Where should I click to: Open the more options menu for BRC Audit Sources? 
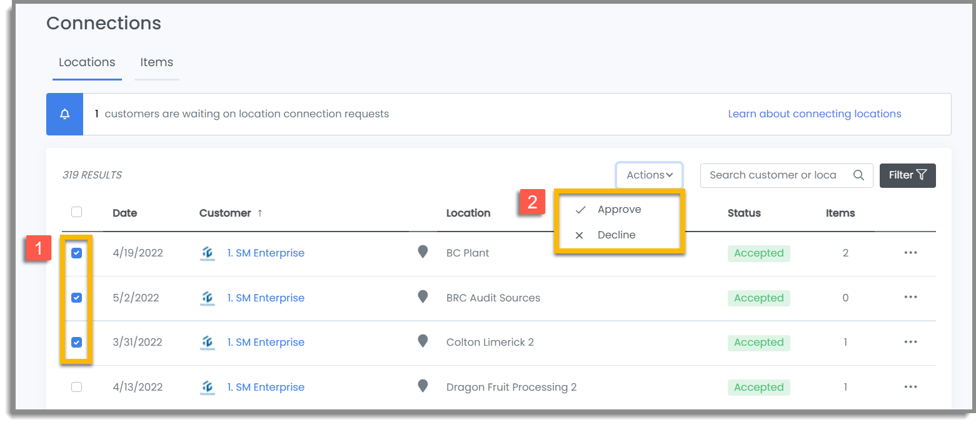910,298
